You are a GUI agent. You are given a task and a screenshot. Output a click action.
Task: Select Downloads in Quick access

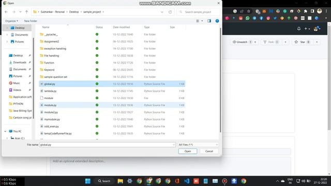pyautogui.click(x=20, y=63)
